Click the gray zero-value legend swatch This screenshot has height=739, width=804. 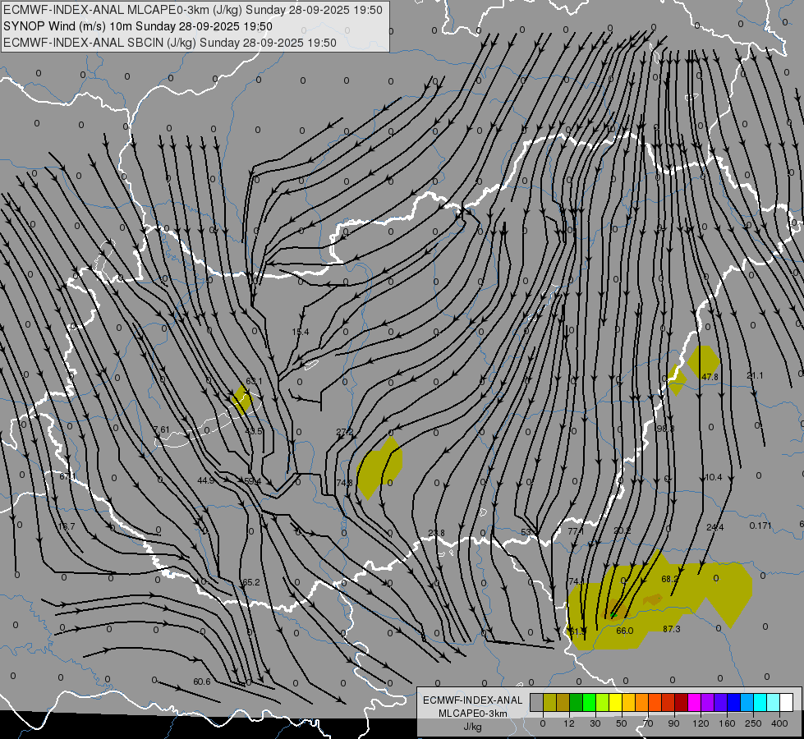pos(536,702)
